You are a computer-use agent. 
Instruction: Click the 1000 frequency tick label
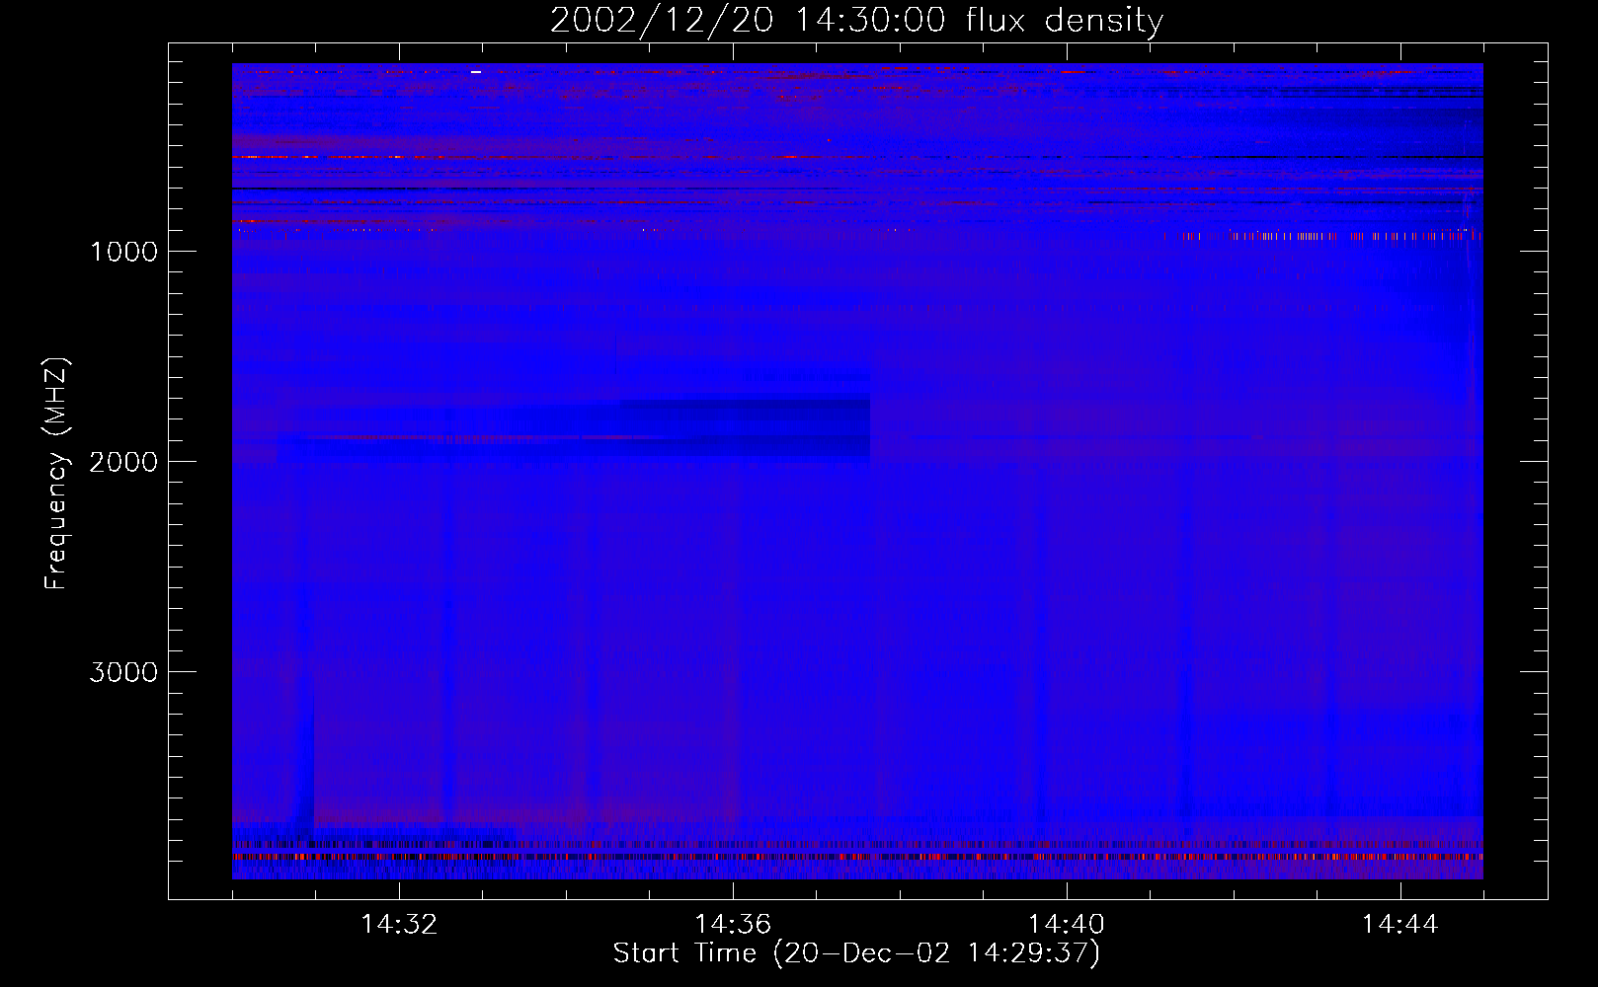click(x=123, y=252)
